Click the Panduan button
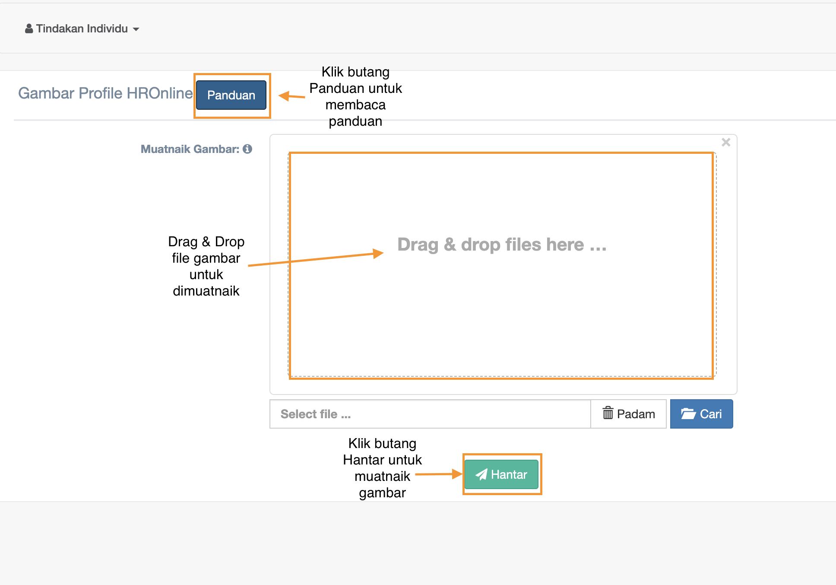 point(231,95)
